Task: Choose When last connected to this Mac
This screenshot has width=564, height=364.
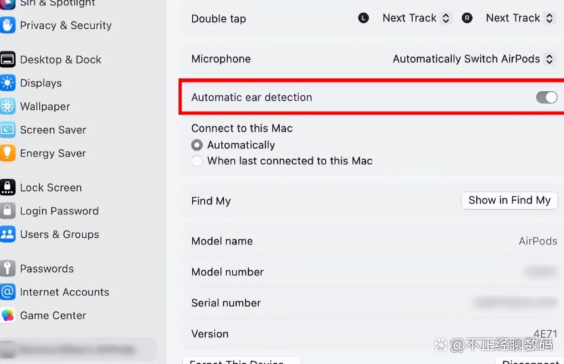Action: pos(197,161)
